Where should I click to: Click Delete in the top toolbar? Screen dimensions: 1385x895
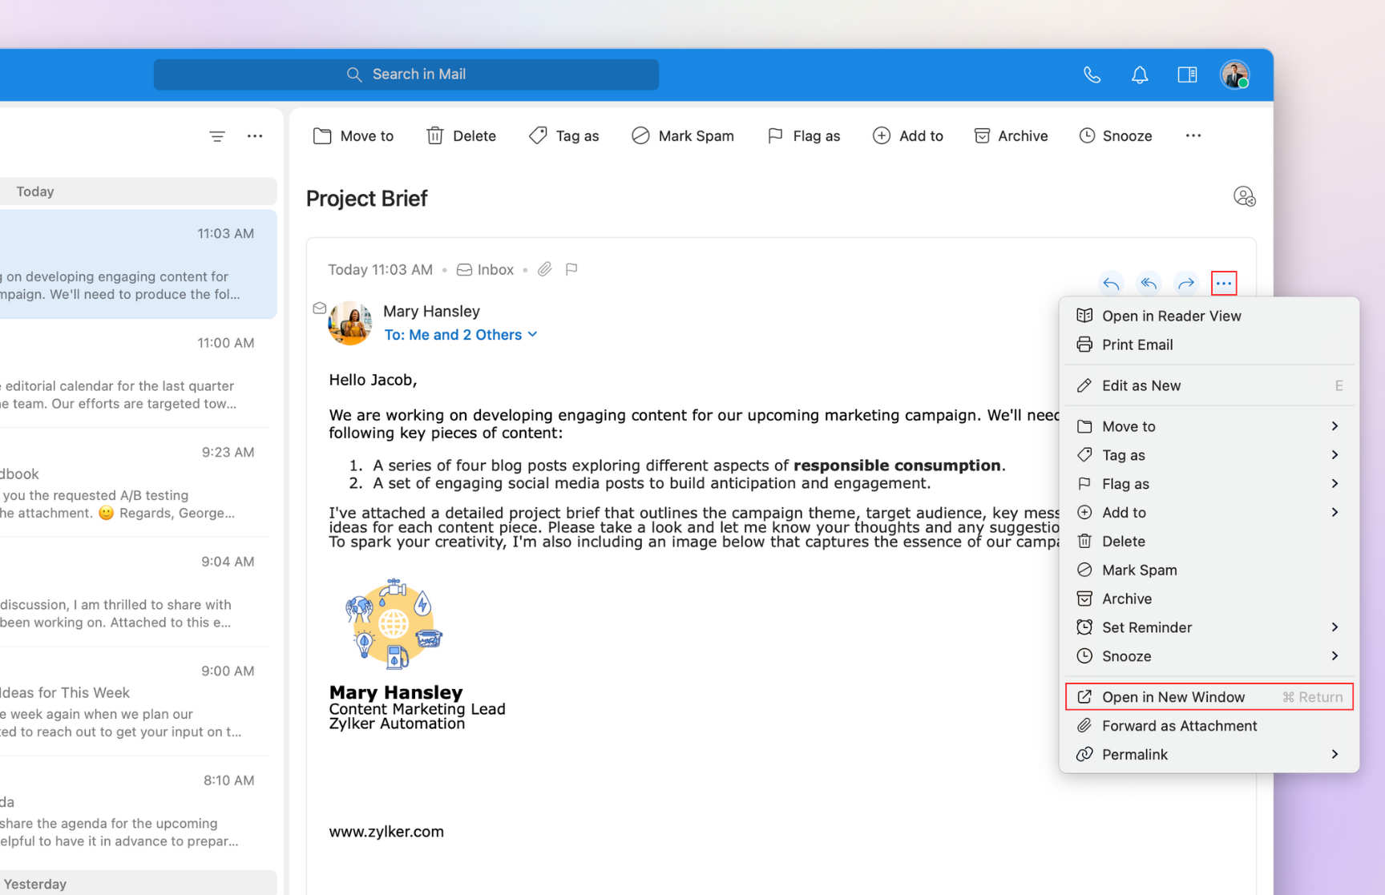[x=461, y=136]
